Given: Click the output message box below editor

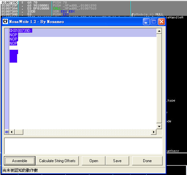Looking at the screenshot, I should tap(83, 146).
